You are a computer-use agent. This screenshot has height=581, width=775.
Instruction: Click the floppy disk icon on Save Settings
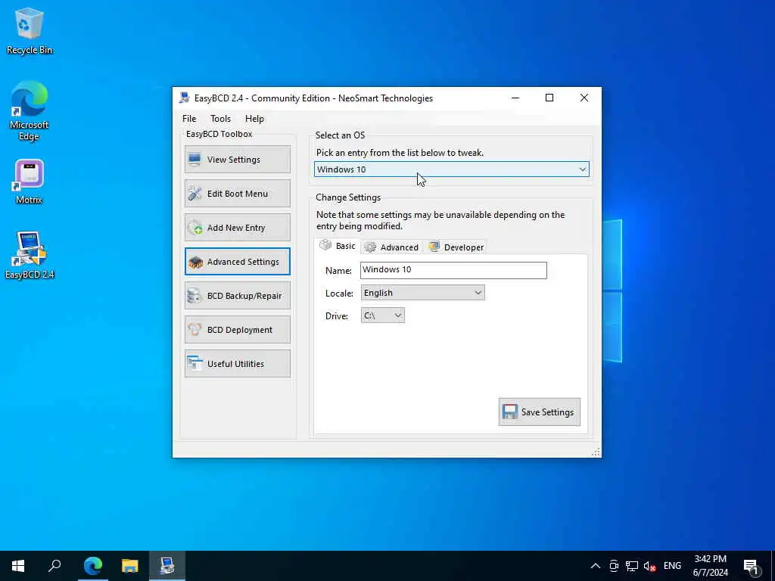[509, 412]
